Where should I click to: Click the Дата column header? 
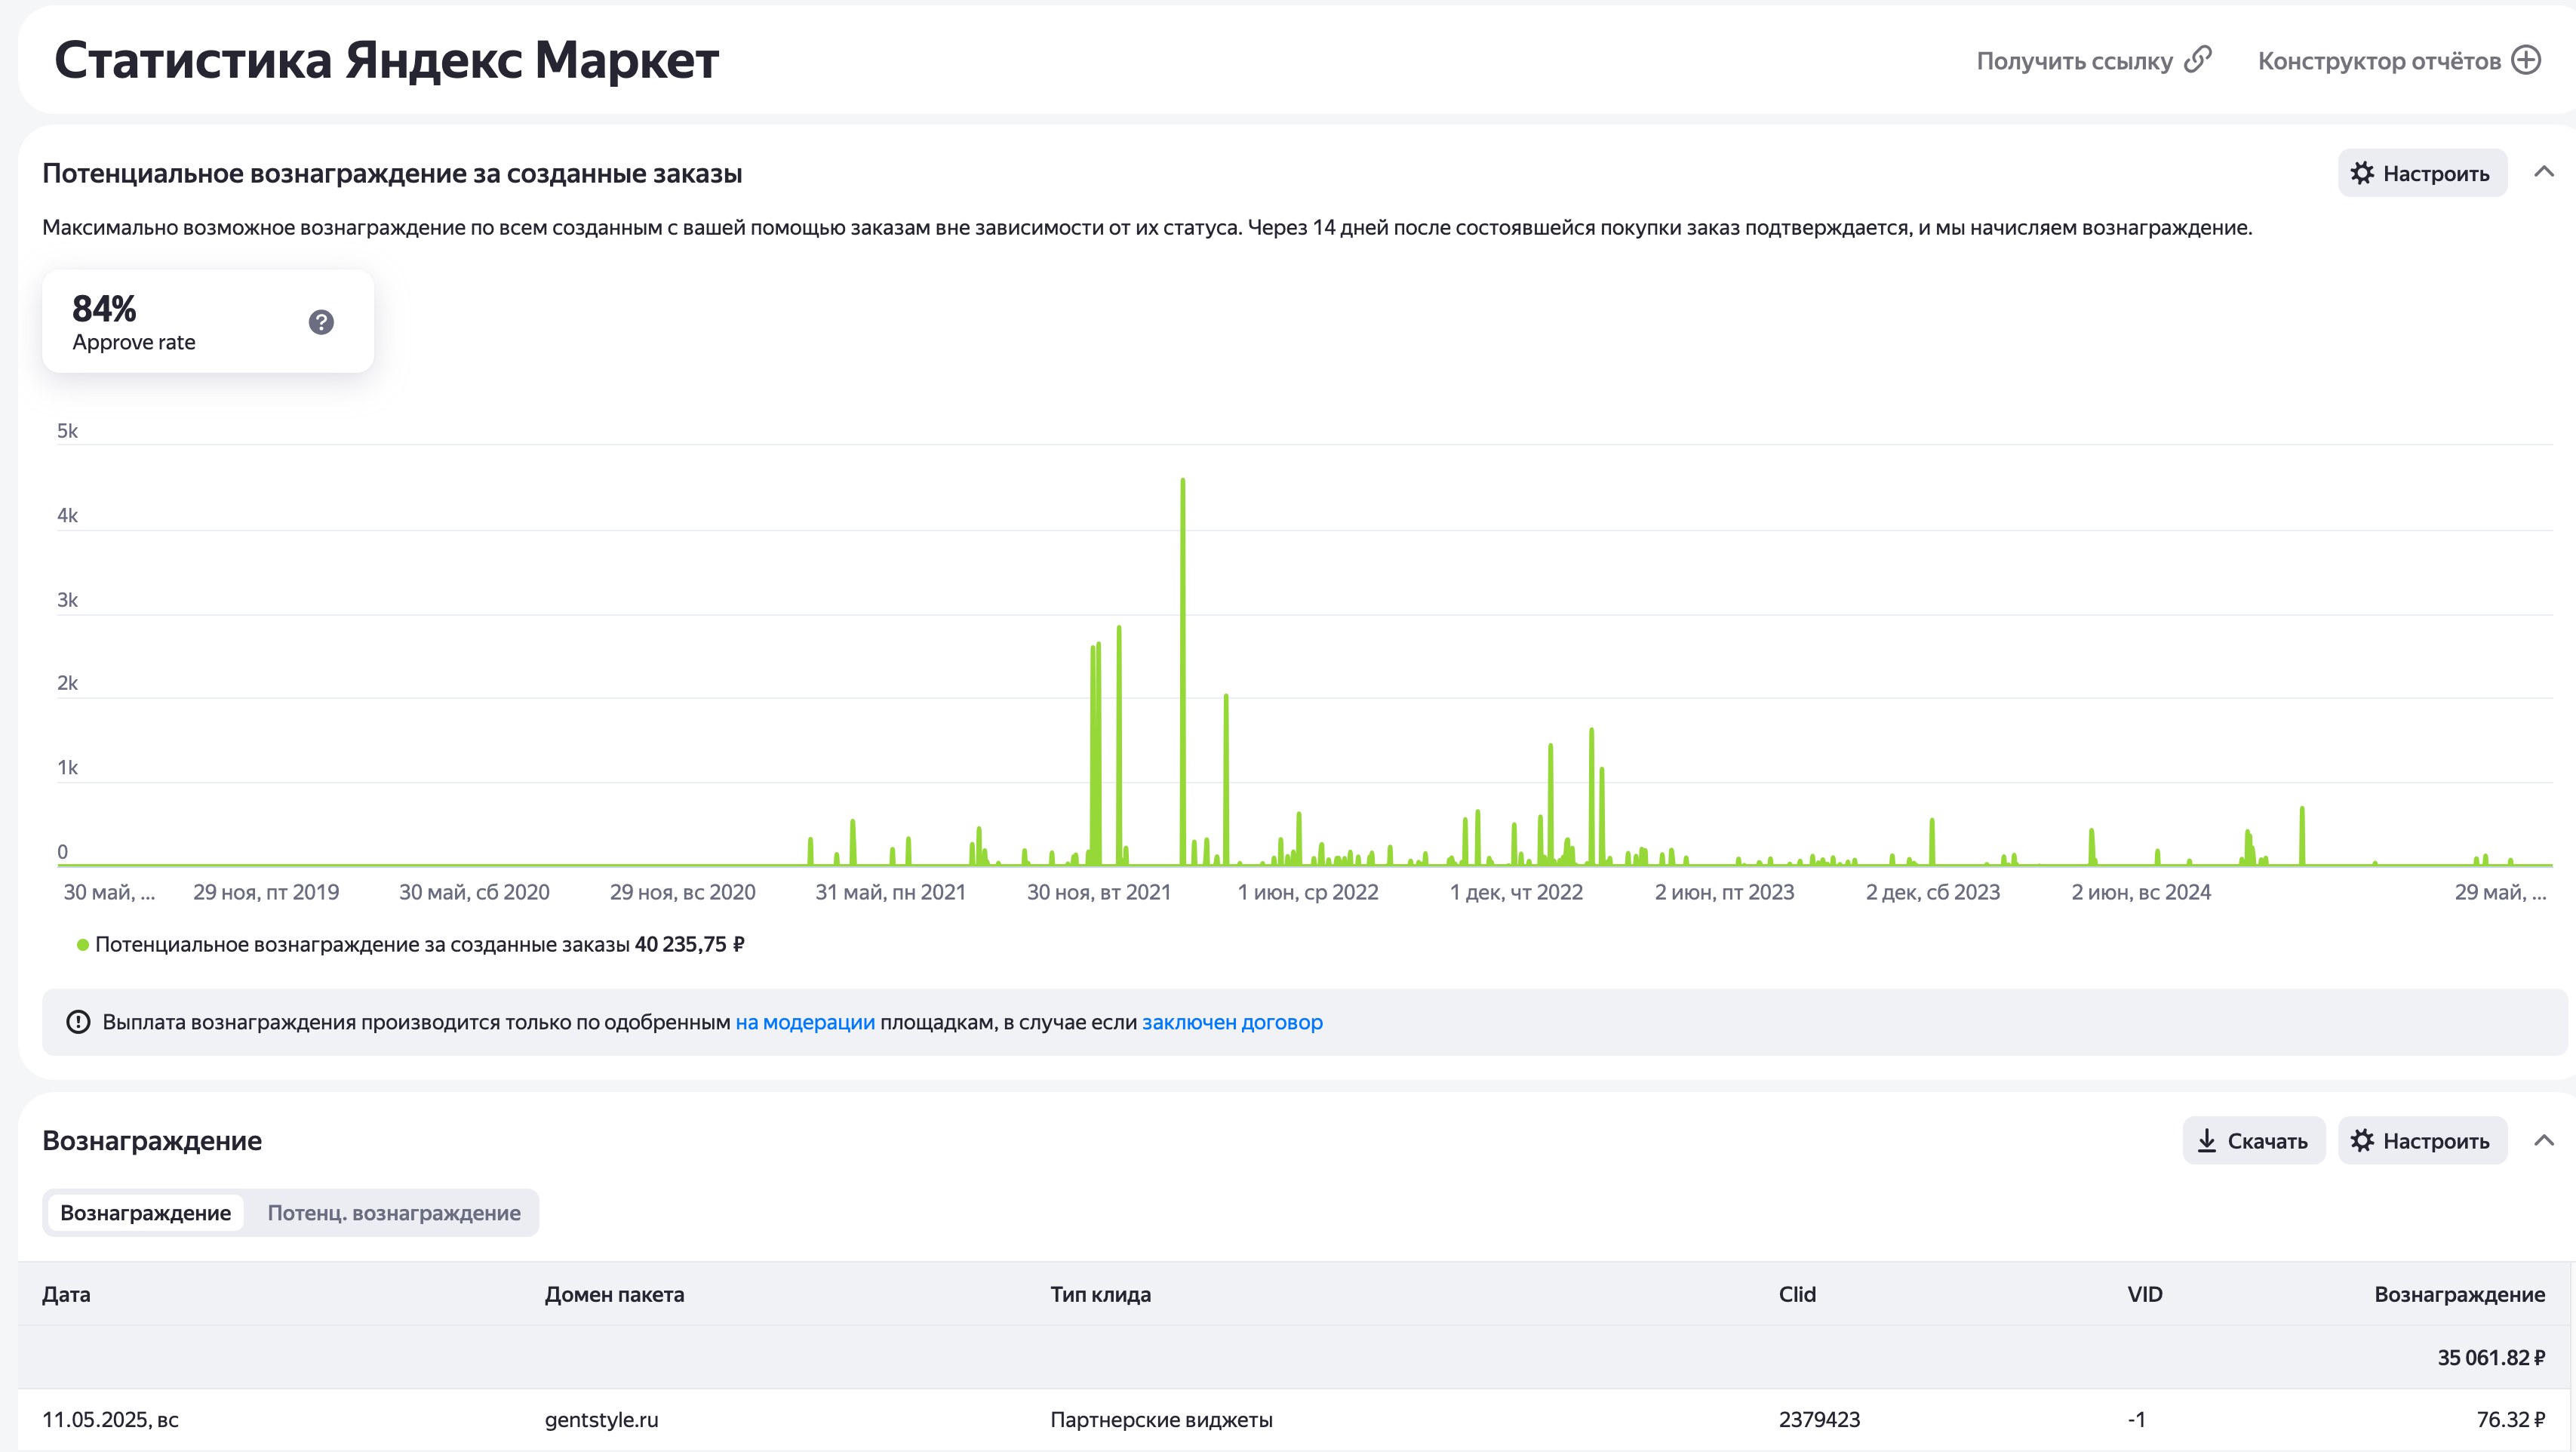[66, 1294]
